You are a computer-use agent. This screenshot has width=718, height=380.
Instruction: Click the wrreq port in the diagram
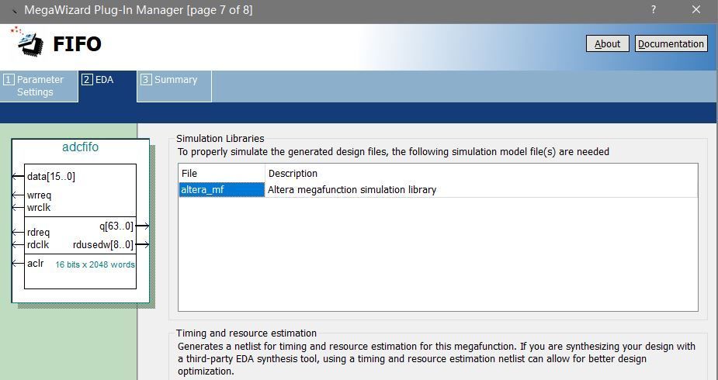click(x=39, y=195)
